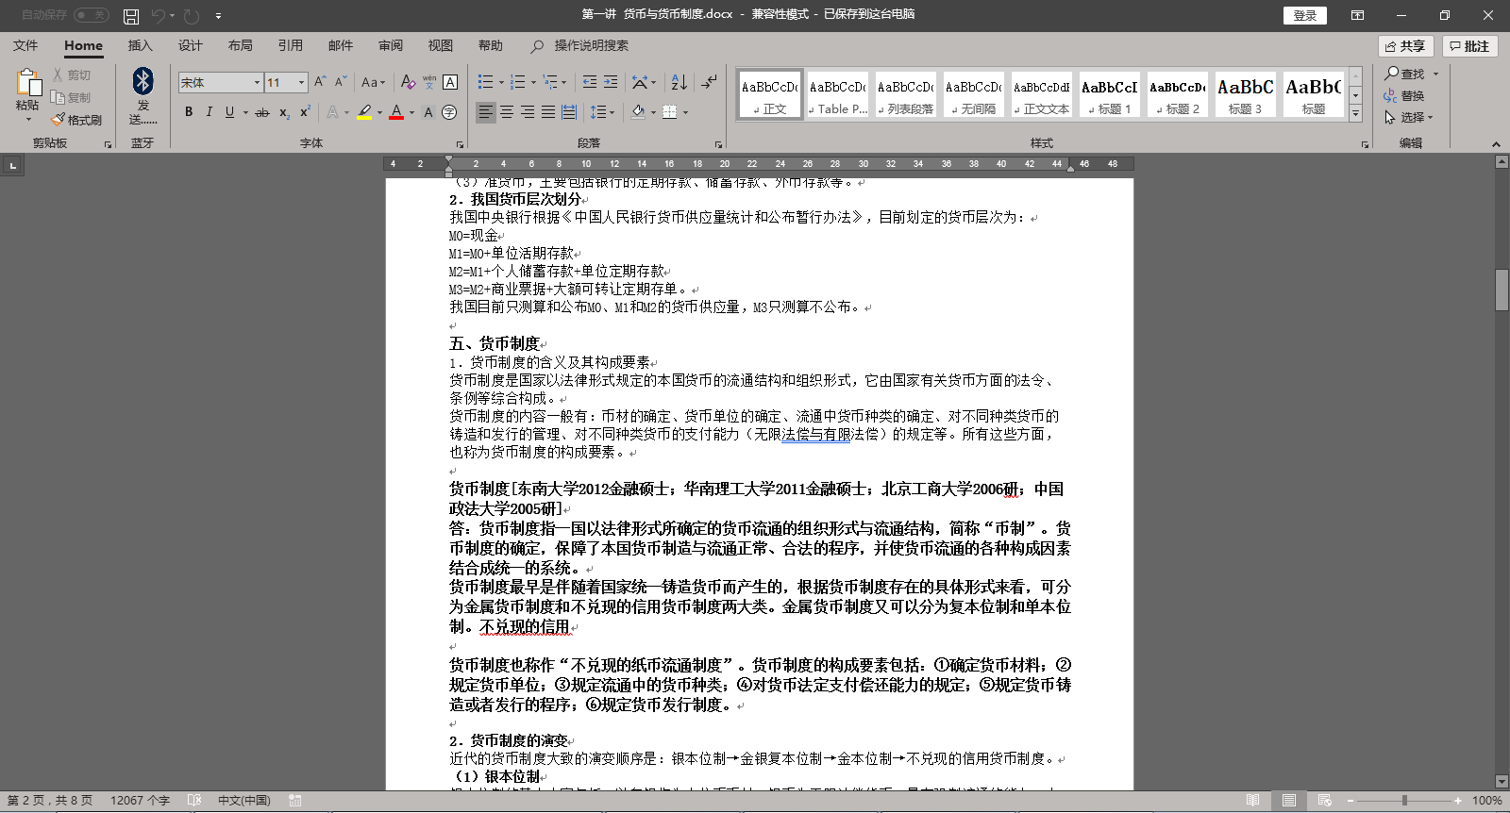Insert an enclosed character (circled 字)
Image resolution: width=1510 pixels, height=813 pixels.
pyautogui.click(x=449, y=112)
